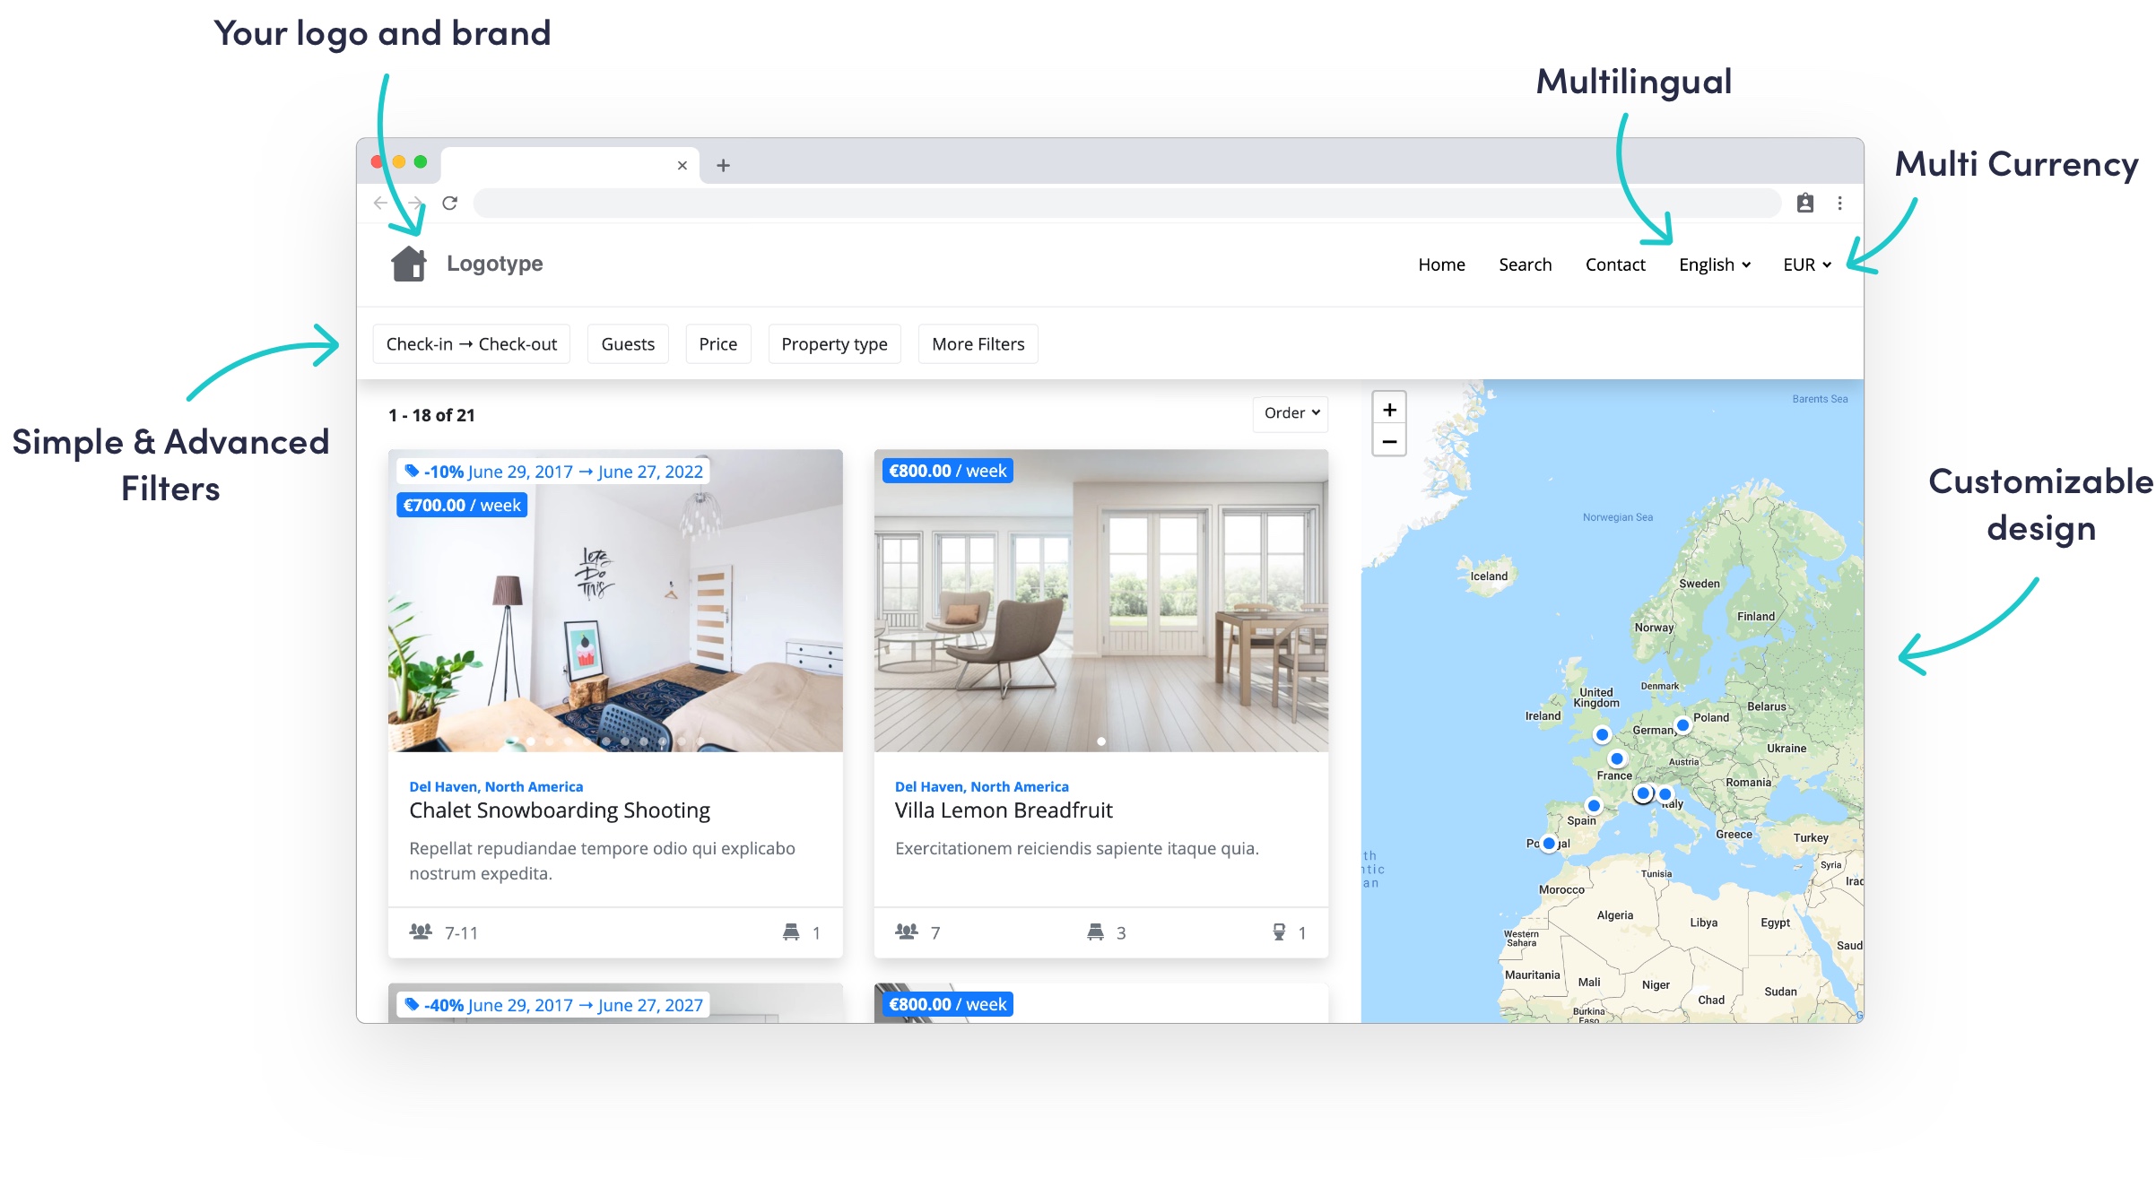Viewport: 2156px width, 1187px height.
Task: Open Villa Lemon Breadfruit listing title
Action: (x=1004, y=810)
